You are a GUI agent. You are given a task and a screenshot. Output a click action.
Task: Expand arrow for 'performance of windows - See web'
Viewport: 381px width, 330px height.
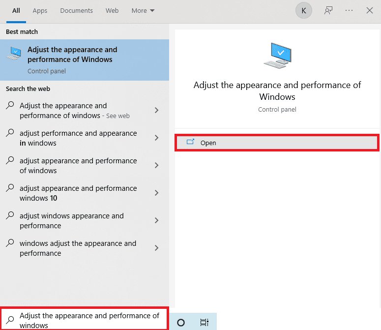[156, 111]
